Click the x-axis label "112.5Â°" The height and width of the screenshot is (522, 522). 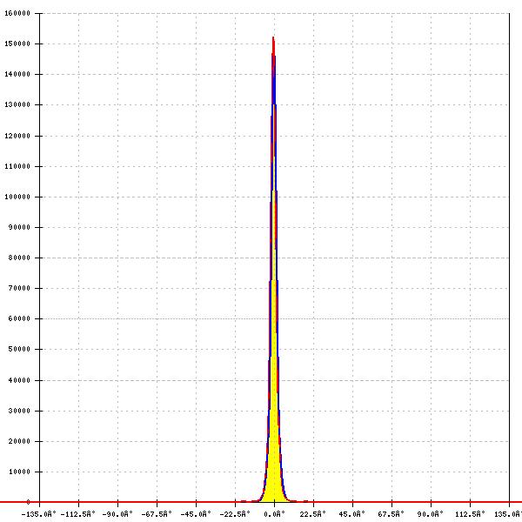coord(470,514)
